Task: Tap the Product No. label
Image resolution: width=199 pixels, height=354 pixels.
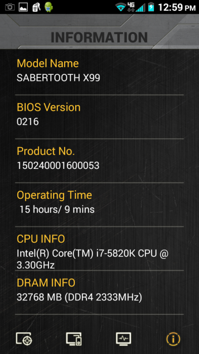Action: point(46,151)
